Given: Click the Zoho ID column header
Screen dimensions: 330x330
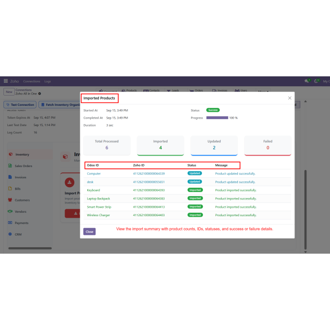Looking at the screenshot, I should [x=139, y=165].
